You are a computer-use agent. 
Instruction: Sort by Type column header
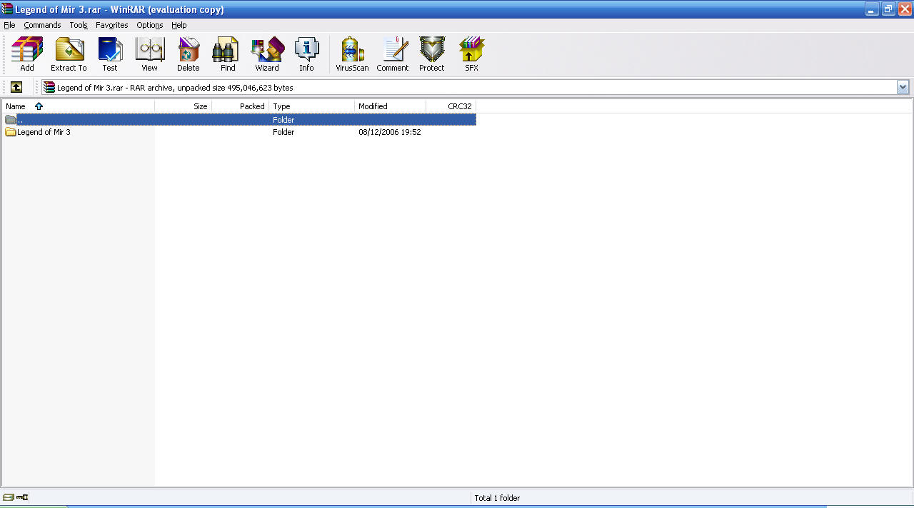click(x=312, y=106)
